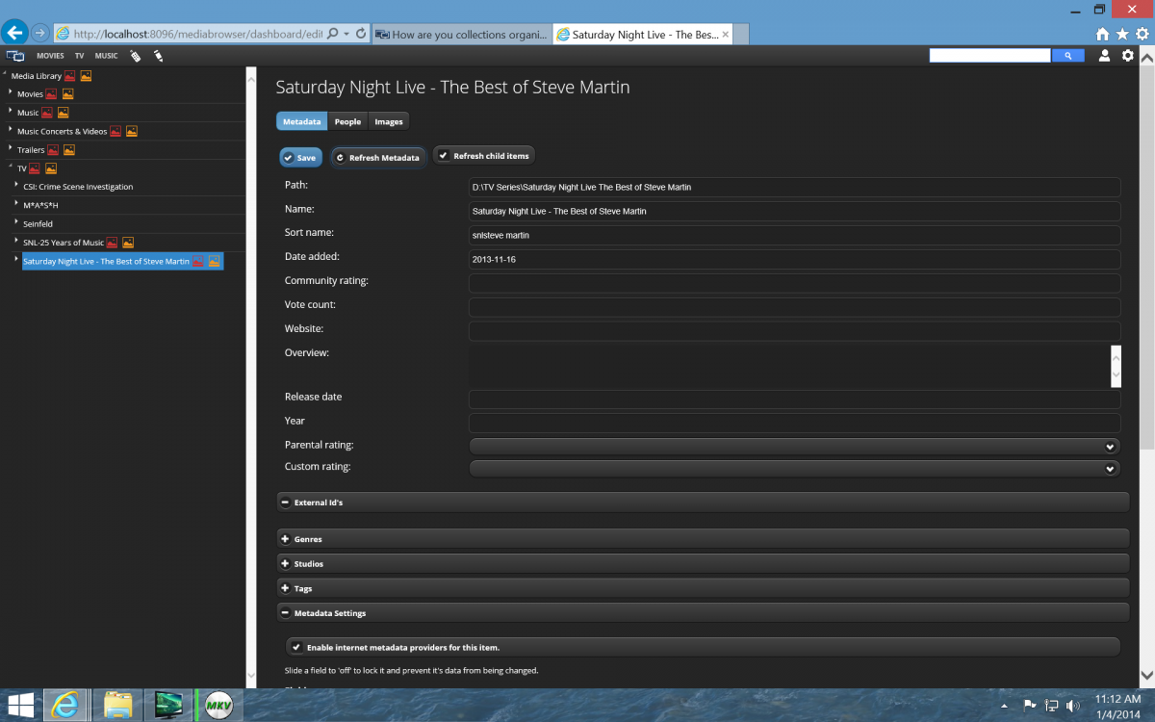The image size is (1155, 722).
Task: Open the remote control icon in toolbar
Action: click(x=135, y=56)
